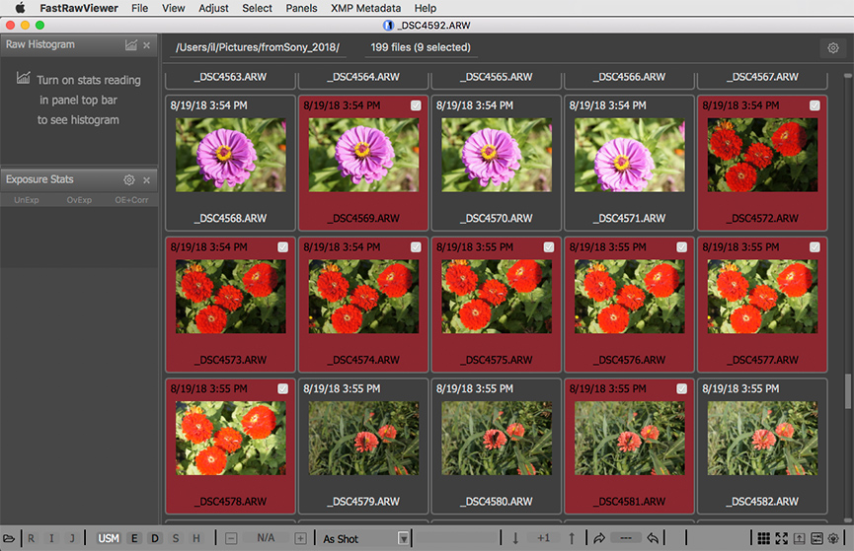Screen dimensions: 854x551
Task: Close the Raw Histogram panel
Action: point(147,45)
